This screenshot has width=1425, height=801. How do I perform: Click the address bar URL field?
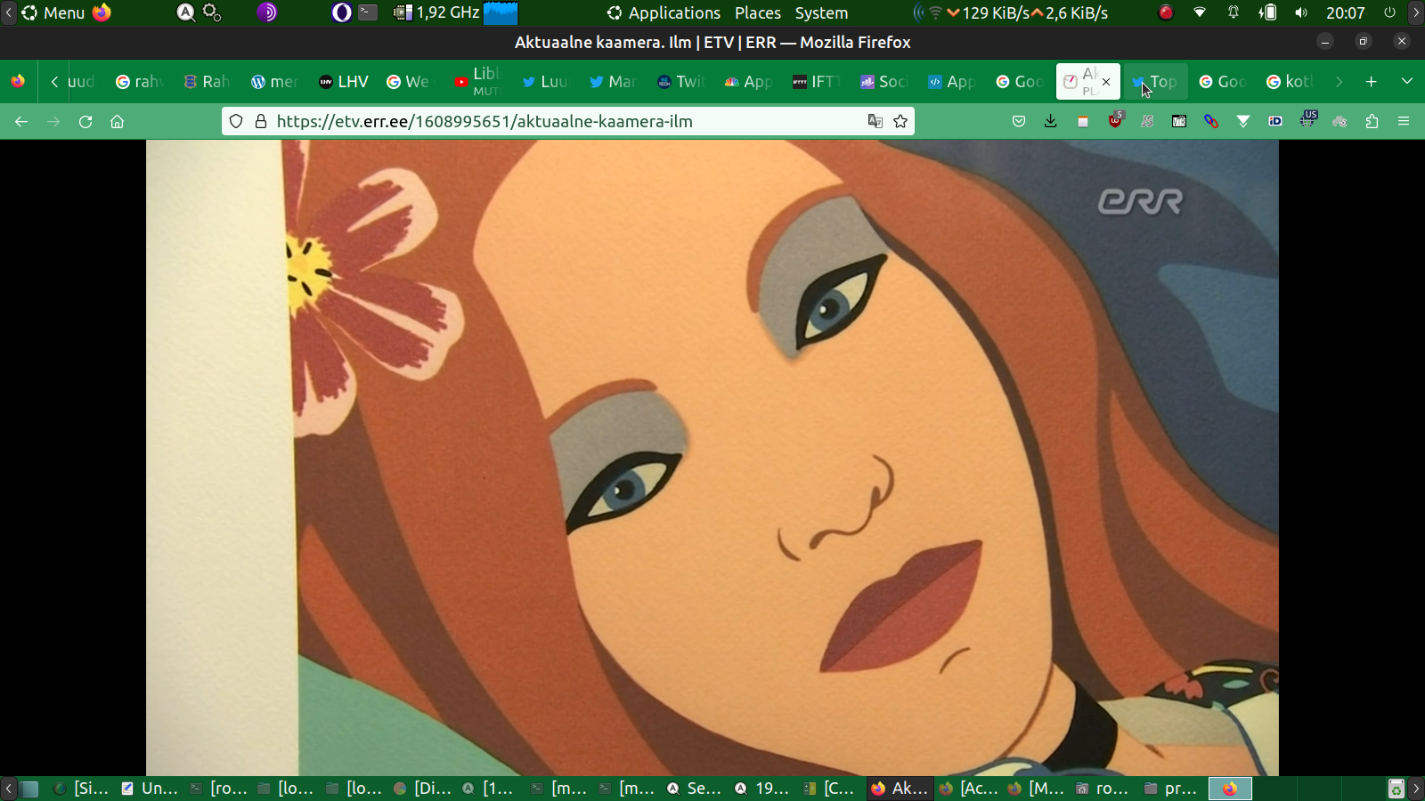(x=568, y=122)
